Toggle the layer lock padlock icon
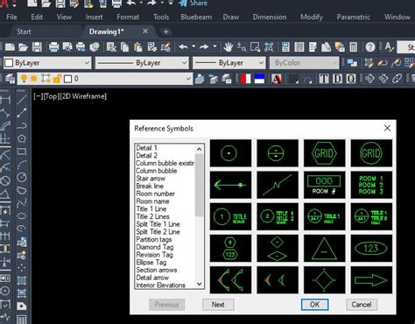 pos(57,78)
